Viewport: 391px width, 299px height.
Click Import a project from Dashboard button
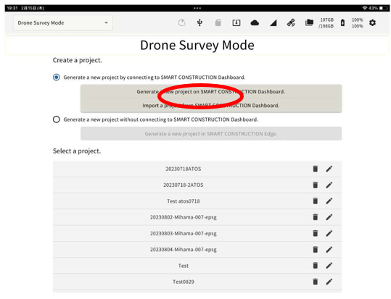211,106
